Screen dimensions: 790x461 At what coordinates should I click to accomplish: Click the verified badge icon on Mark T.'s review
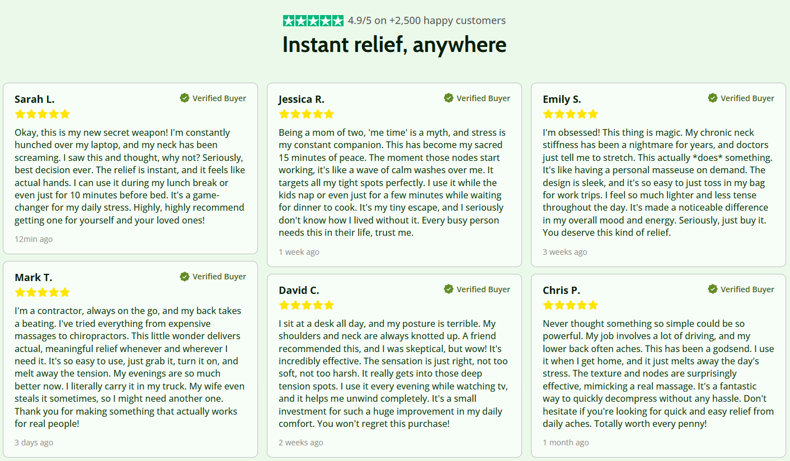[x=185, y=276]
